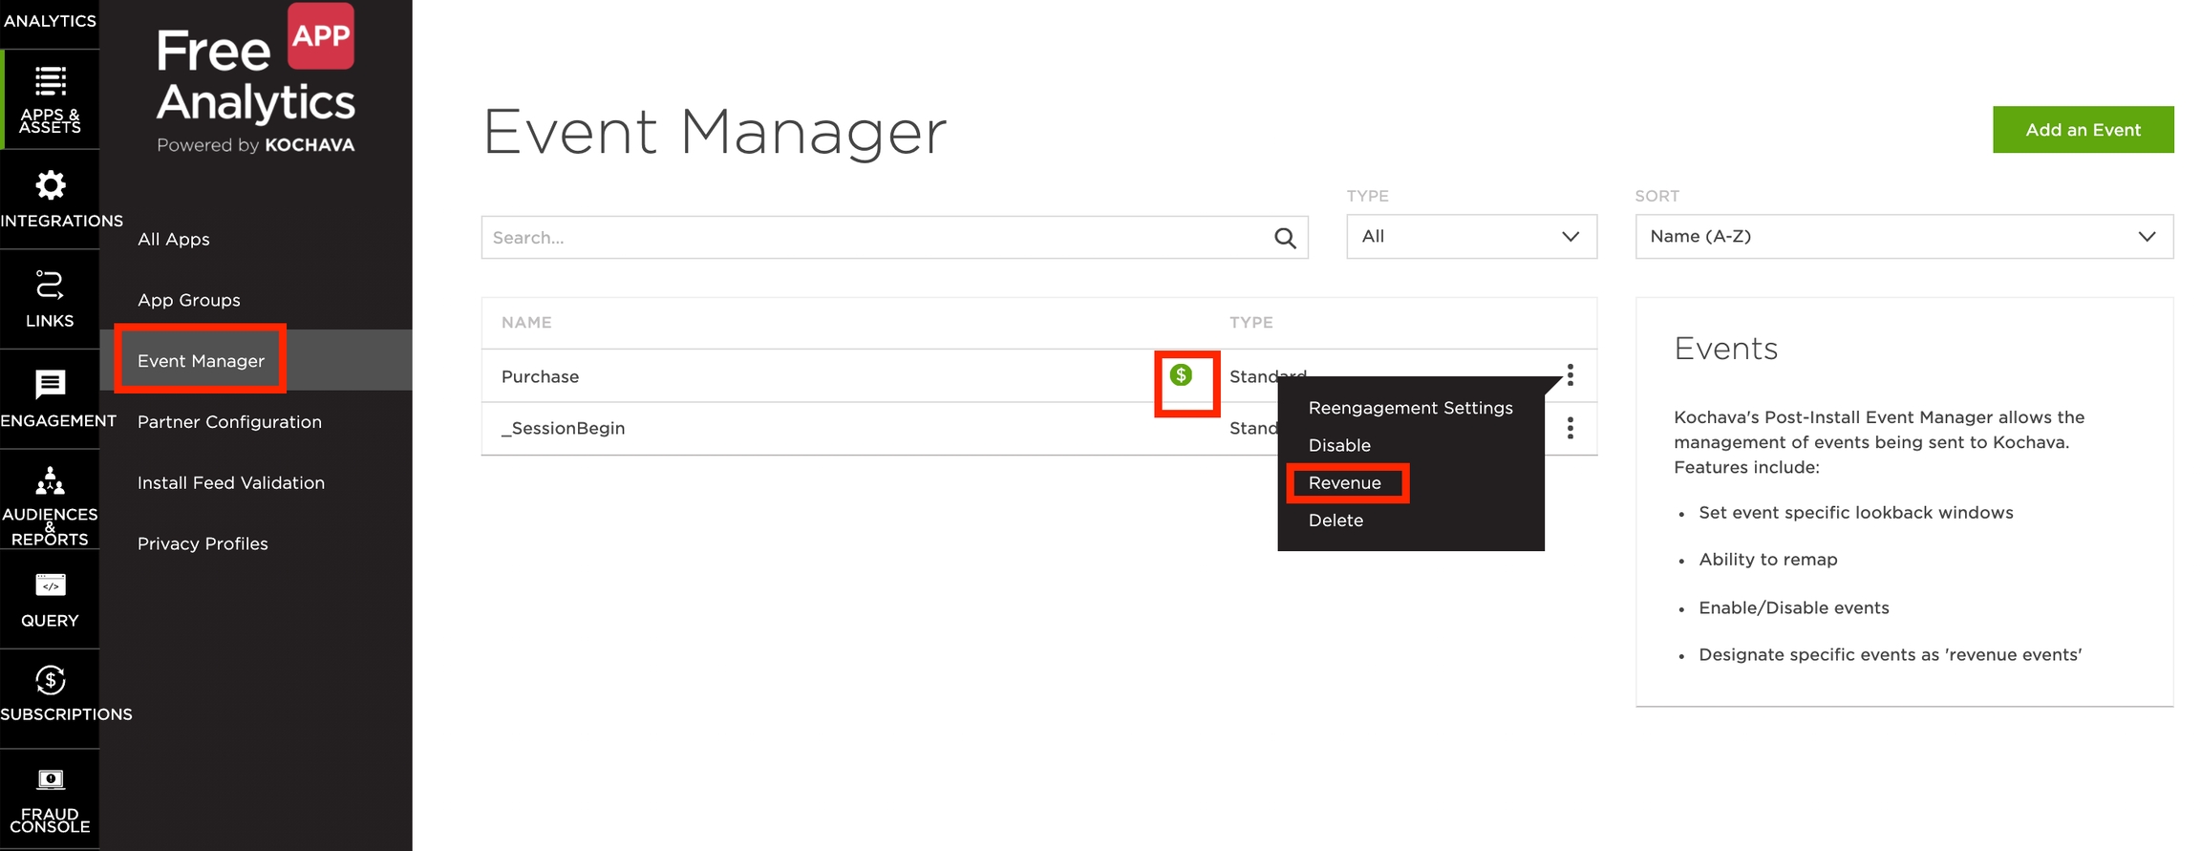Choose Revenue from the context menu
Viewport: 2201px width, 851px height.
tap(1344, 483)
